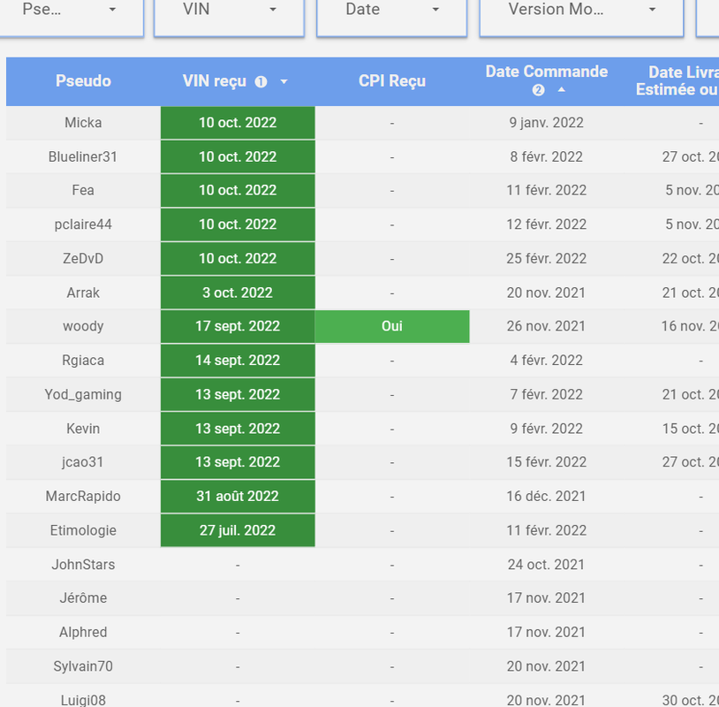Image resolution: width=719 pixels, height=707 pixels.
Task: Click VIN reçu sort arrow
Action: [x=284, y=81]
